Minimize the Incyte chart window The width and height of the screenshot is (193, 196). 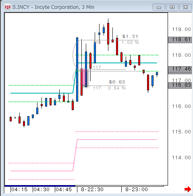159,7
